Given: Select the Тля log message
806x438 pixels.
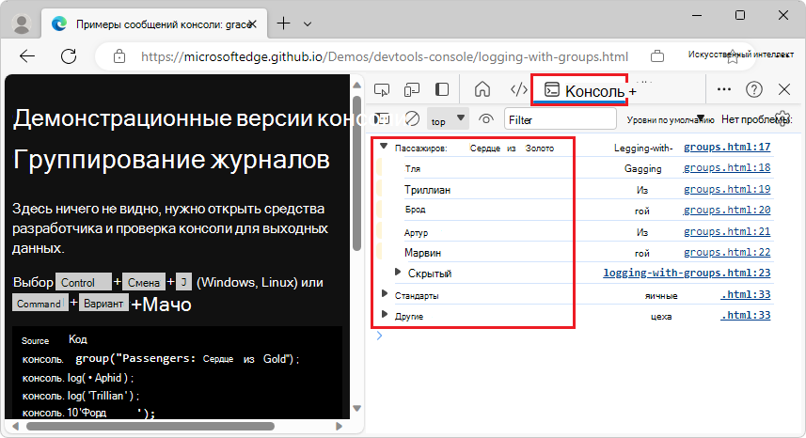Looking at the screenshot, I should [412, 169].
